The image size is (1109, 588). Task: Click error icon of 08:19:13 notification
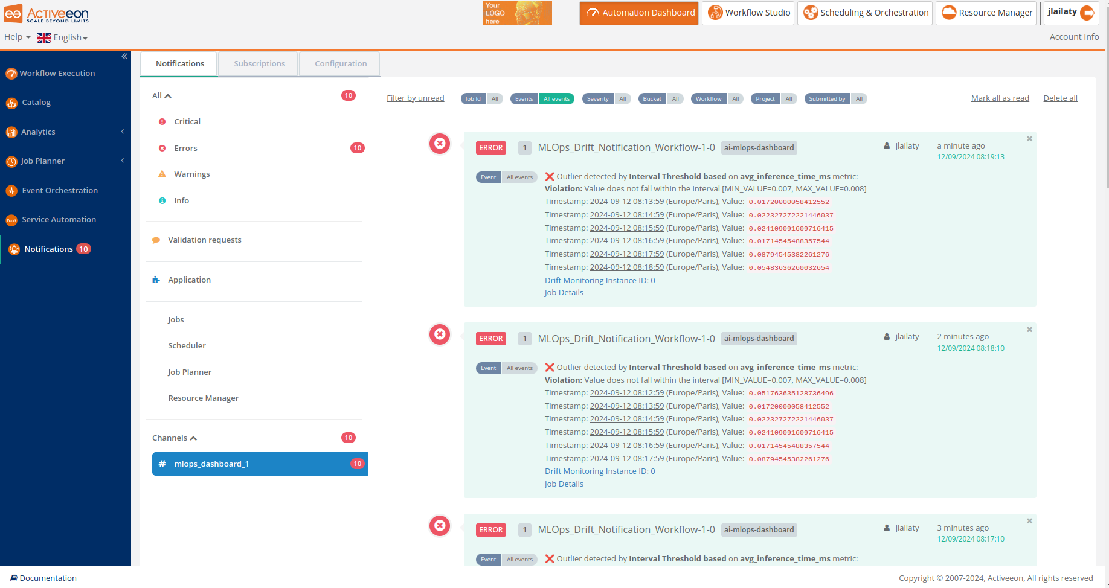(440, 144)
